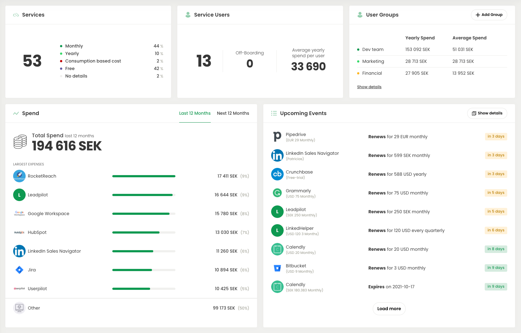Click the Yearly services legend entry
This screenshot has height=333, width=521.
coord(112,53)
